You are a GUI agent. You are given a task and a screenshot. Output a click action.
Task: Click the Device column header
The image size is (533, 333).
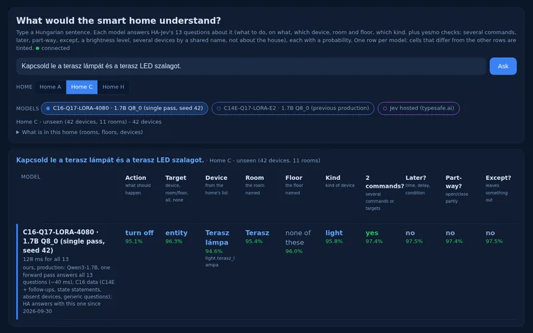[216, 178]
